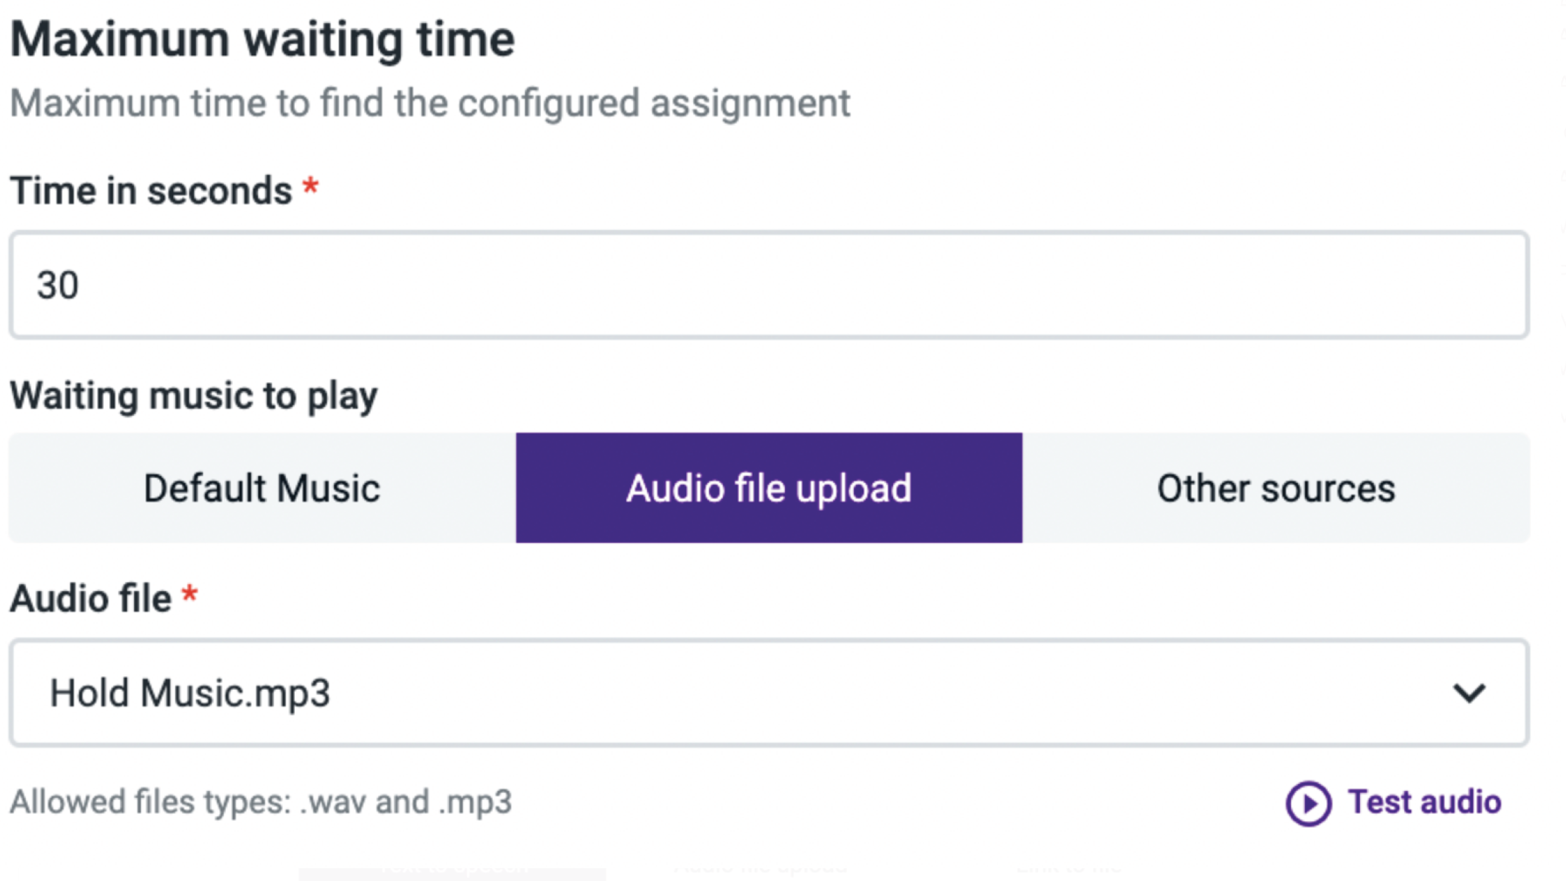This screenshot has height=881, width=1566.
Task: Click the Maximum waiting time heading
Action: click(262, 41)
